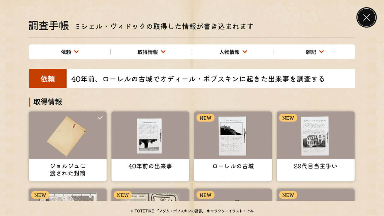Screen dimensions: 384x216
Task: Open the 雑記 tab label
Action: coord(311,52)
